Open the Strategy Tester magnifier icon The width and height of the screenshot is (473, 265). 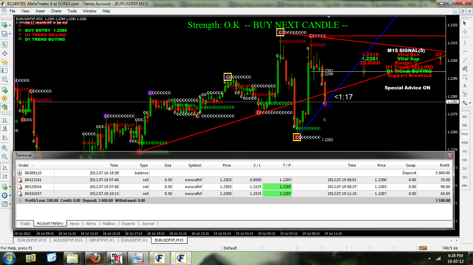pos(5,80)
